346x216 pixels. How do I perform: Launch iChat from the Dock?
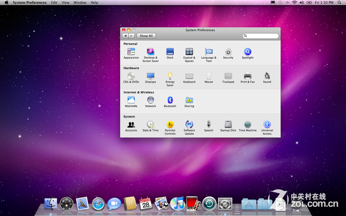point(114,203)
